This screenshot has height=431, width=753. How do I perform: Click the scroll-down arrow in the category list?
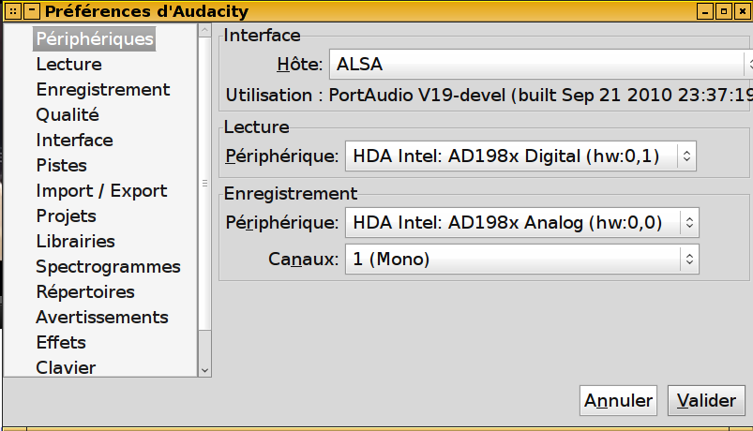[x=204, y=370]
